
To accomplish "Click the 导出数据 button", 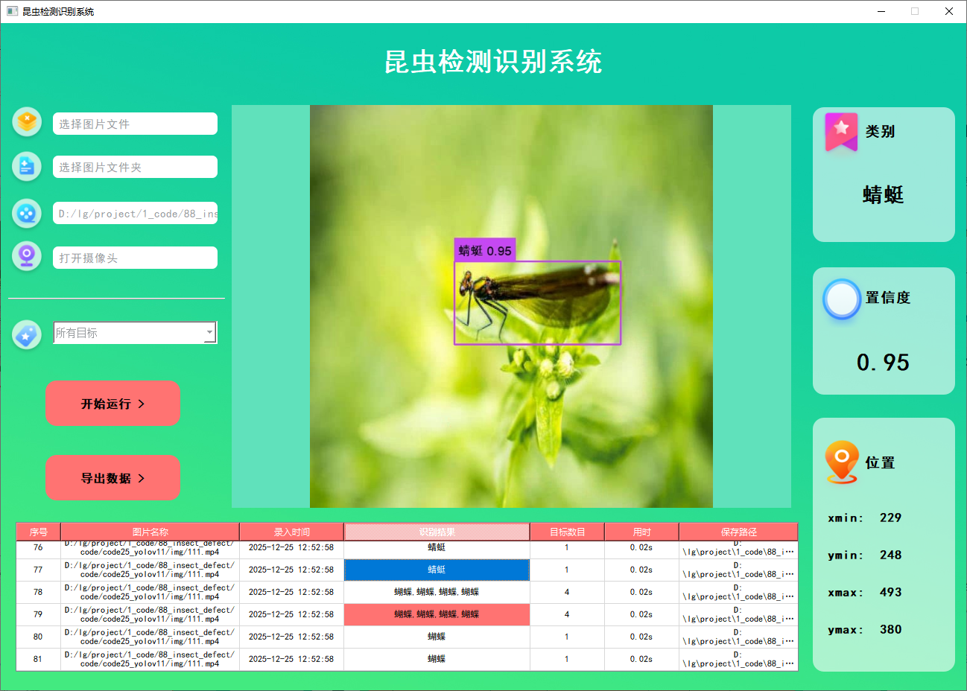I will click(x=112, y=478).
